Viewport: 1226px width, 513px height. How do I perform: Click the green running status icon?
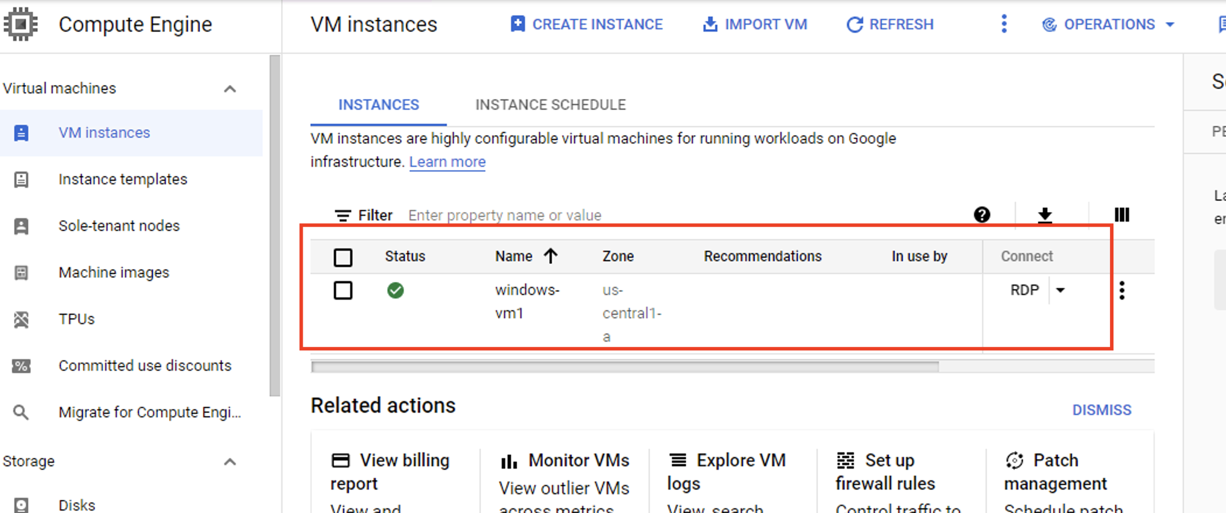[395, 290]
